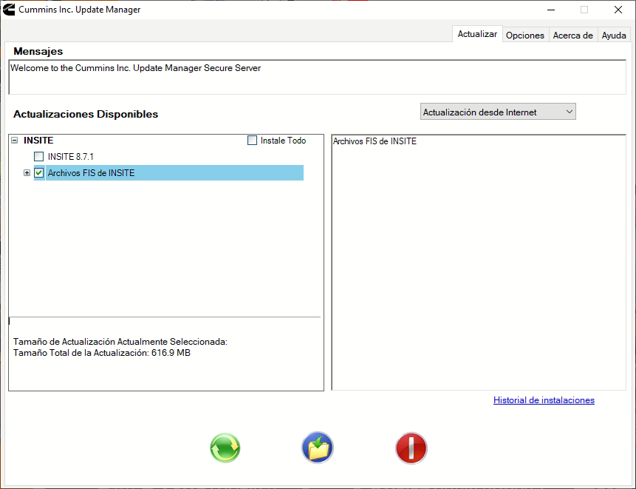The width and height of the screenshot is (636, 489).
Task: Click the Archivos FIS de INSITE description pane
Action: (x=479, y=263)
